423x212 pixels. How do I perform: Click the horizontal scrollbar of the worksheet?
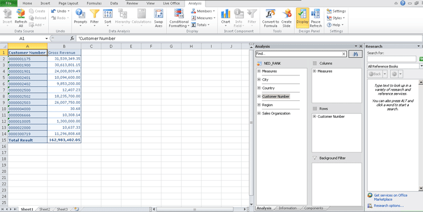(x=195, y=209)
